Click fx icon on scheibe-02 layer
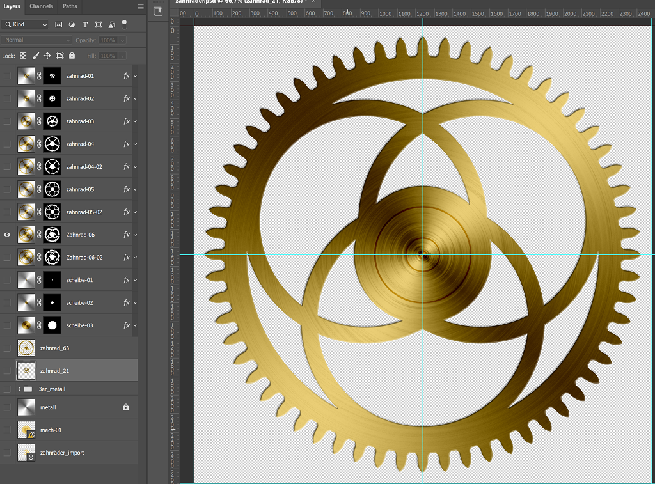Viewport: 655px width, 484px height. coord(127,303)
